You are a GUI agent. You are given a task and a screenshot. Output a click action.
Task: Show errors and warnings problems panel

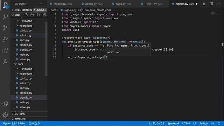[34, 124]
